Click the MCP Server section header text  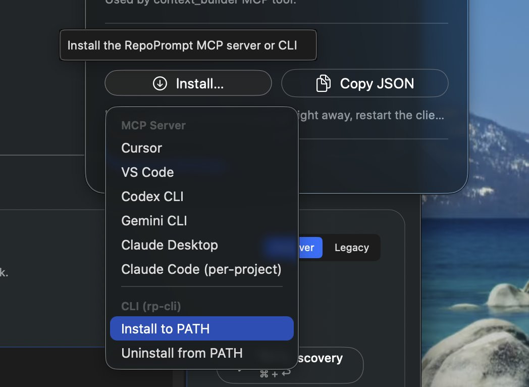153,126
